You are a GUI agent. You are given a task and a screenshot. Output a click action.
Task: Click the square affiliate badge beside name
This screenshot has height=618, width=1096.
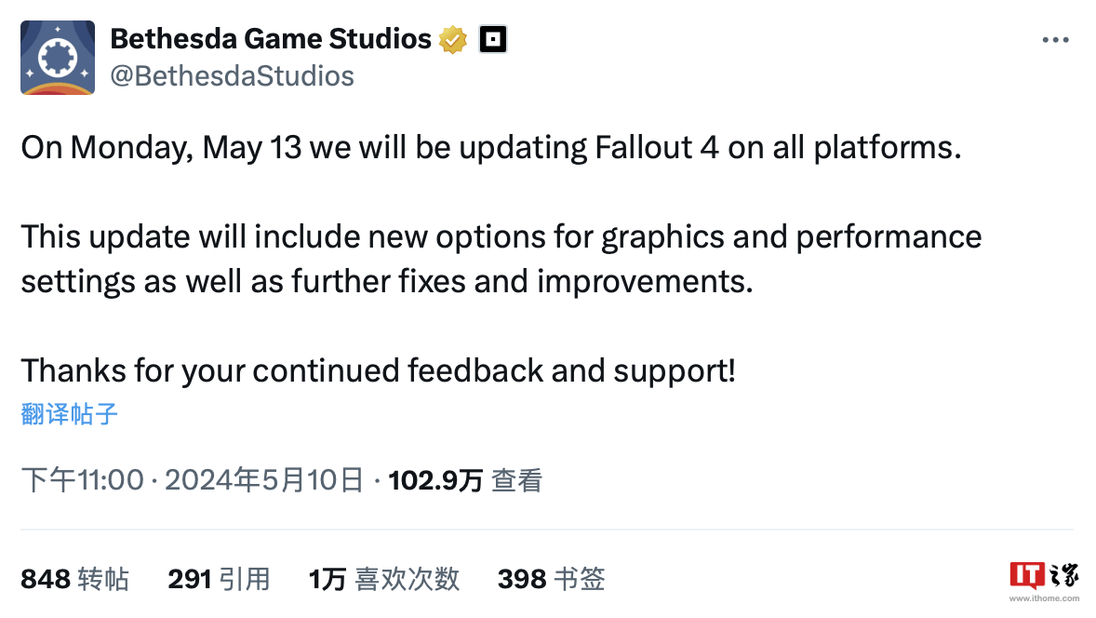pyautogui.click(x=493, y=40)
